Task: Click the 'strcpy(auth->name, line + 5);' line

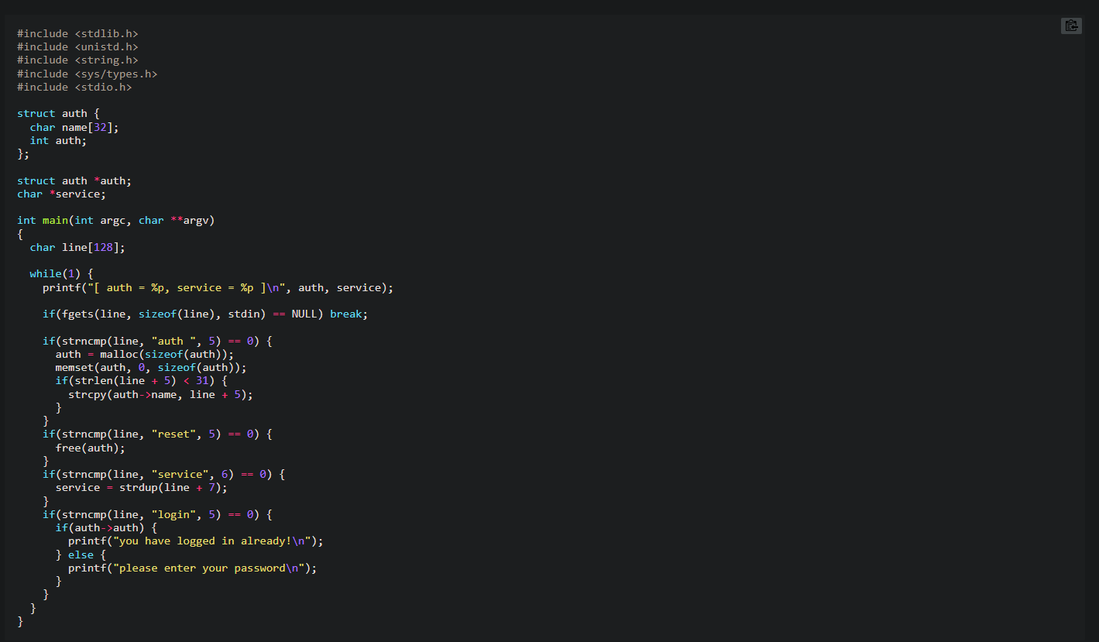Action: [x=161, y=395]
